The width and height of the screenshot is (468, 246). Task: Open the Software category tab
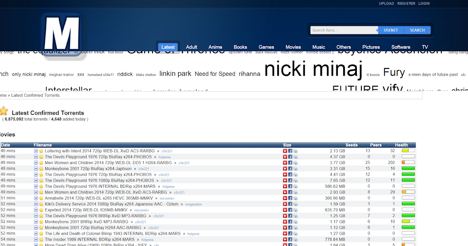[x=401, y=47]
